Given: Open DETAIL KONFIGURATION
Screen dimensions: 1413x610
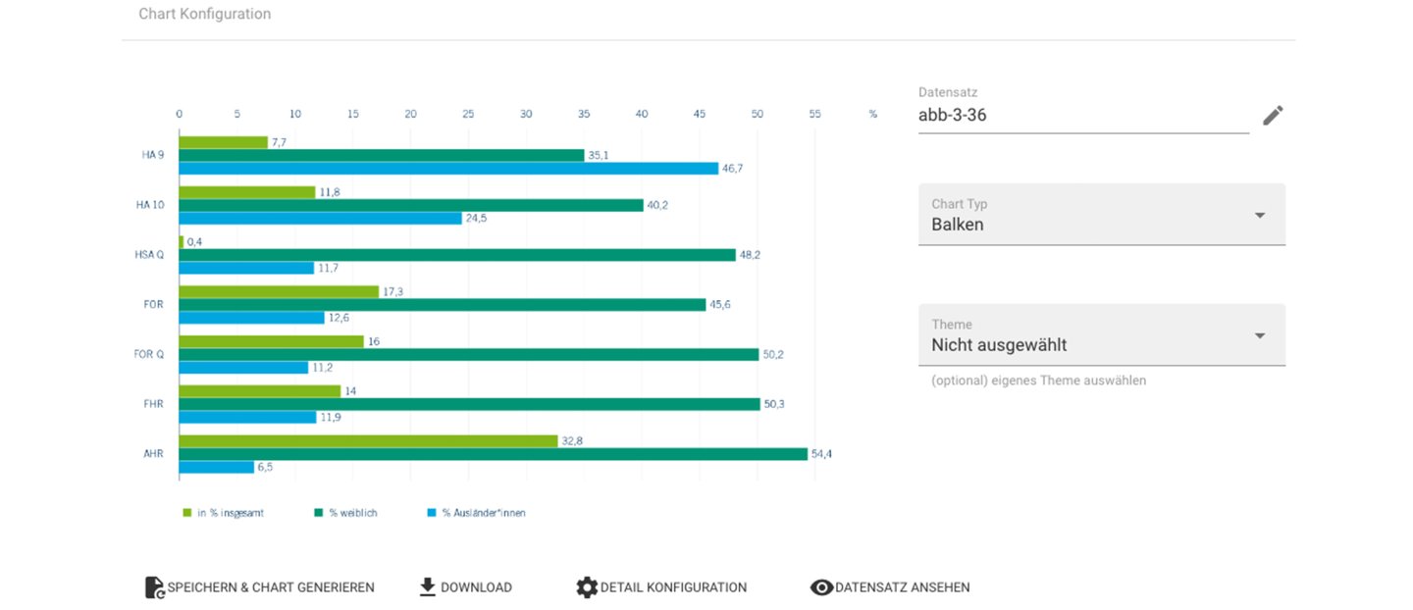Looking at the screenshot, I should [x=661, y=587].
